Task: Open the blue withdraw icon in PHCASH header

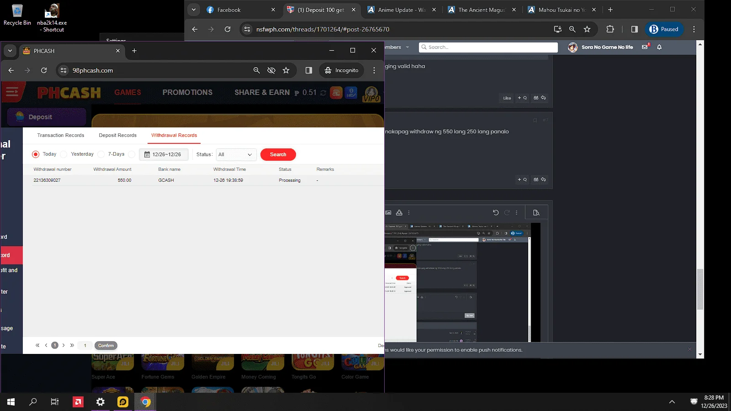Action: 351,93
